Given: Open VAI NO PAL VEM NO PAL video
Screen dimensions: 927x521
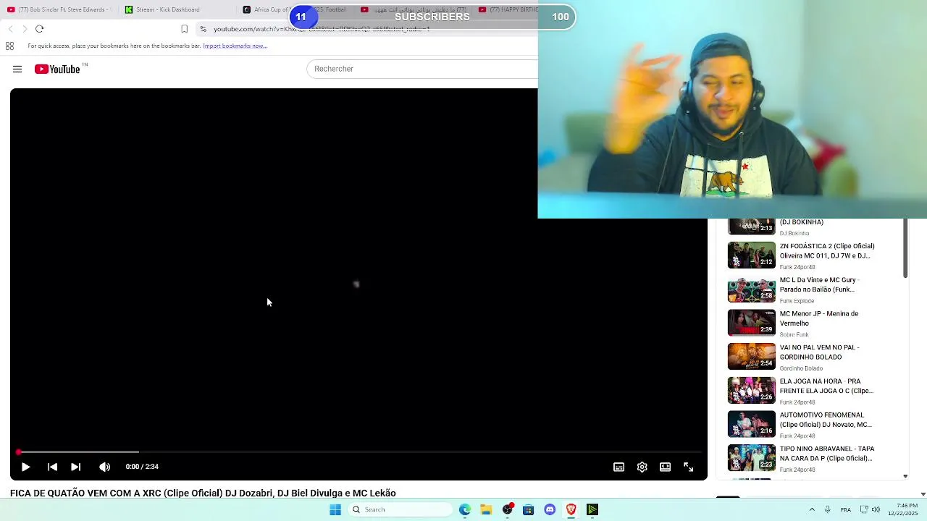Looking at the screenshot, I should tap(819, 352).
